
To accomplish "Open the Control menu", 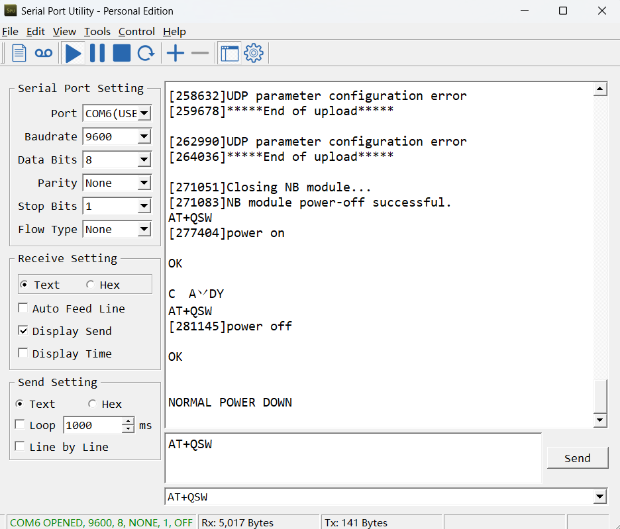I will (x=136, y=32).
